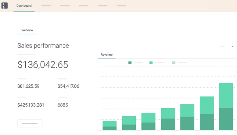The width and height of the screenshot is (237, 135).
Task: Expand the dropdown arrow above the chart
Action: (232, 46)
